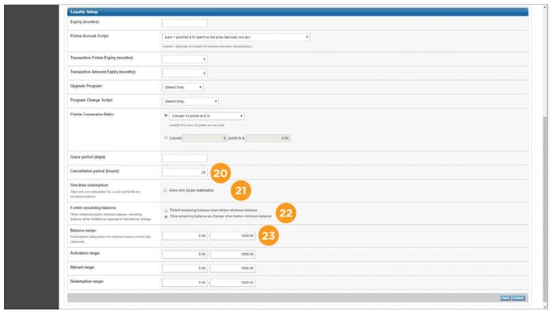
Task: Click the Save button
Action: pyautogui.click(x=505, y=298)
